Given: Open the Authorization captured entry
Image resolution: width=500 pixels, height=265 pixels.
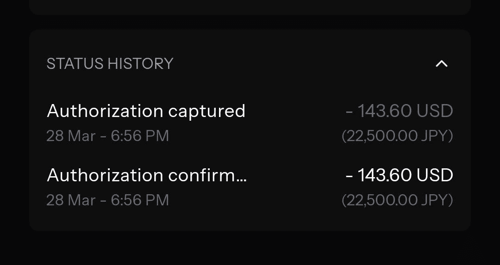Looking at the screenshot, I should 146,111.
